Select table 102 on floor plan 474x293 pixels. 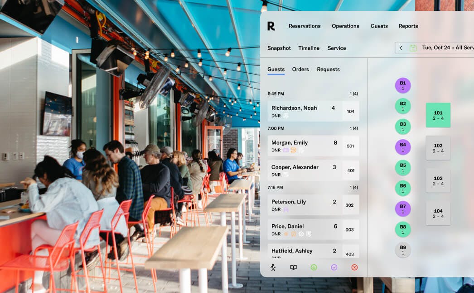[438, 148]
